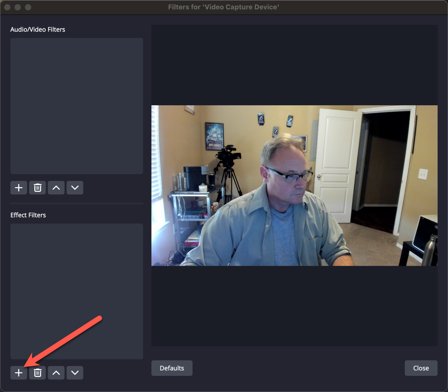The width and height of the screenshot is (448, 392).
Task: Add a new Audio/Video filter
Action: tap(19, 187)
